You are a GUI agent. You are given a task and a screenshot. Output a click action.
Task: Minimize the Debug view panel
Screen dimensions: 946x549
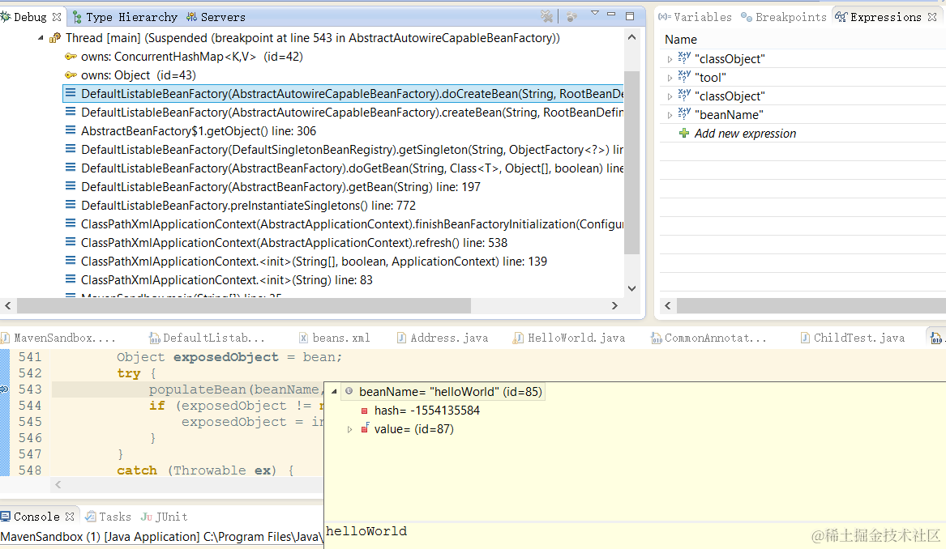tap(611, 13)
